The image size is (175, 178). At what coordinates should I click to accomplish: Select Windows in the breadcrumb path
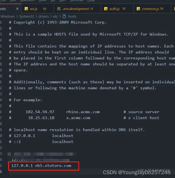(x=8, y=17)
